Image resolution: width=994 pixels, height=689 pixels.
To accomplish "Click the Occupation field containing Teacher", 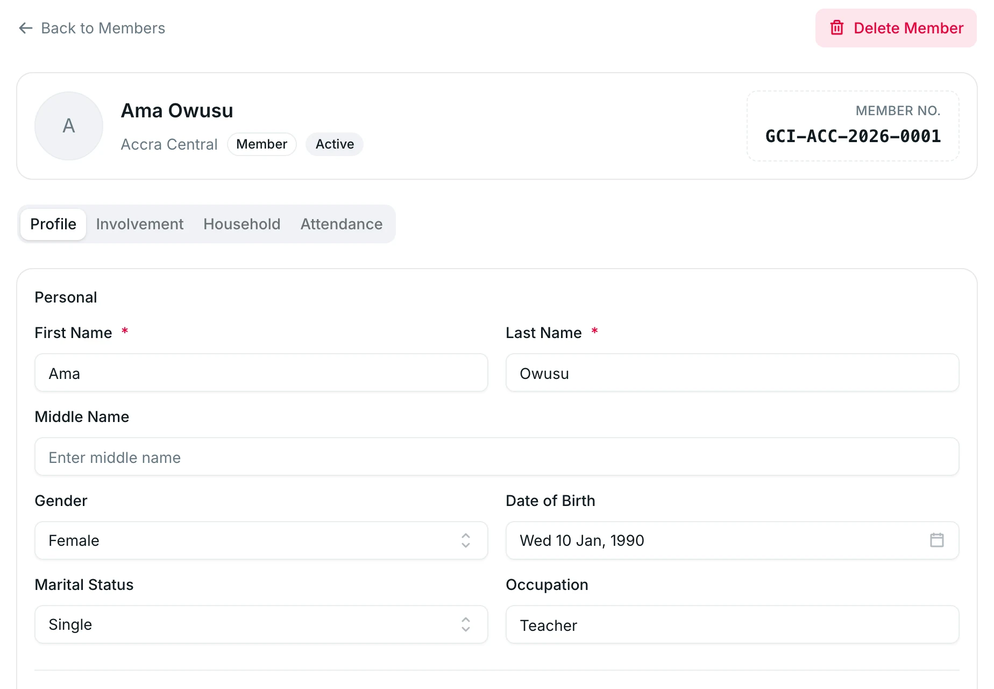I will (x=733, y=624).
